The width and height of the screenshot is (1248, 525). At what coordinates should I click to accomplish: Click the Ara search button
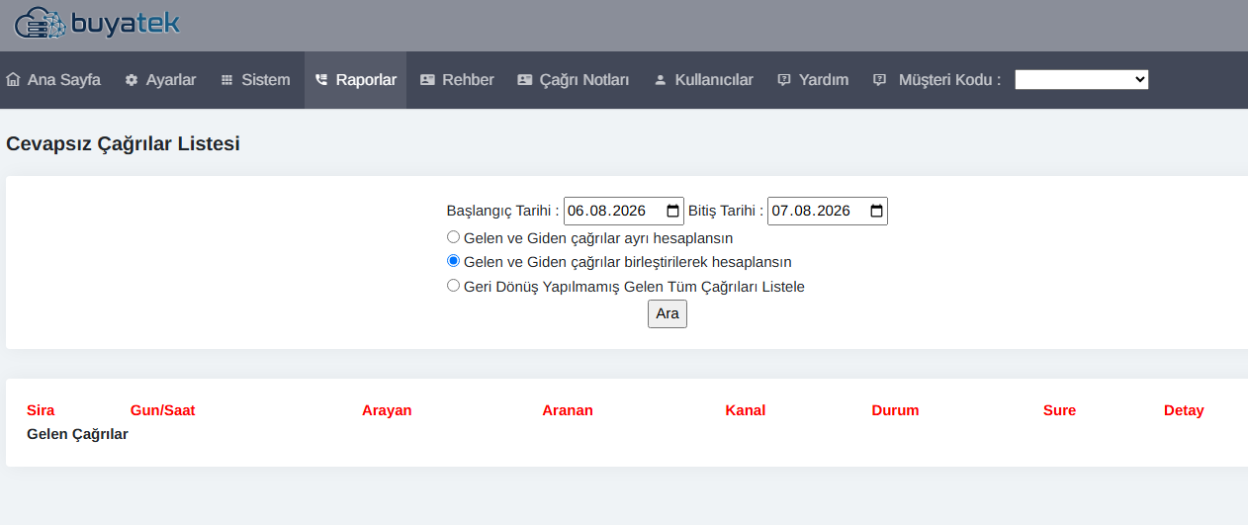coord(668,313)
